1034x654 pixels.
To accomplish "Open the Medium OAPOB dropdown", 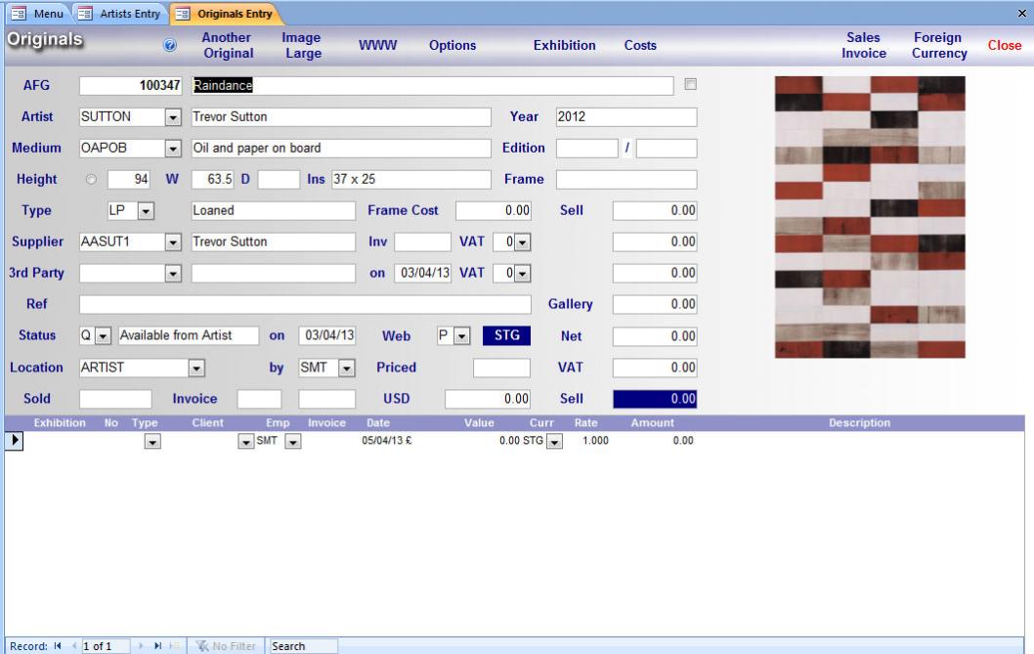I will [x=175, y=149].
